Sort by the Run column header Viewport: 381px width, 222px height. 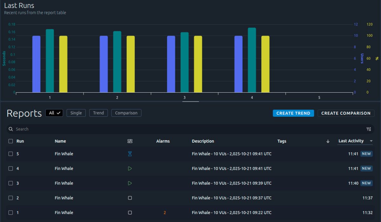point(20,141)
